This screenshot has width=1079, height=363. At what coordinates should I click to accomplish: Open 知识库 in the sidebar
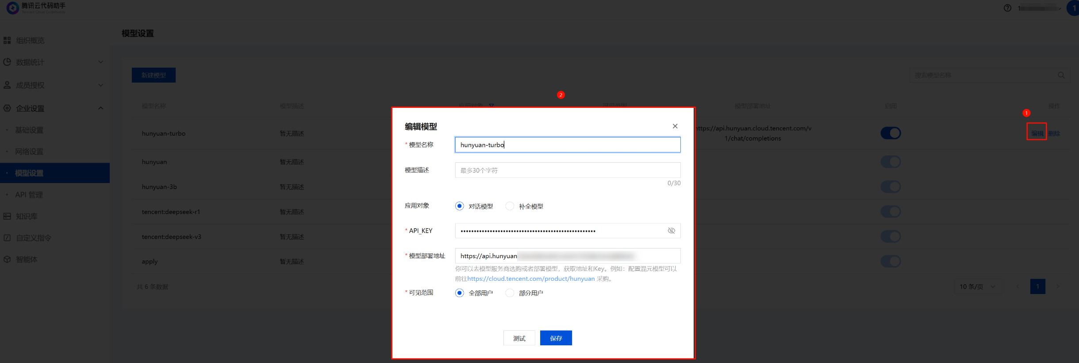tap(27, 216)
